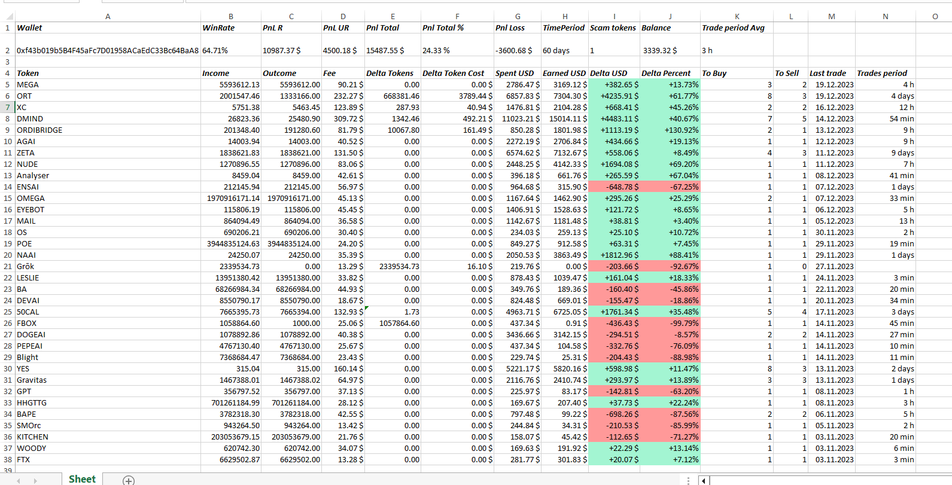952x485 pixels.
Task: Click Delta USD -698.26 $ for BAPE
Action: pyautogui.click(x=614, y=414)
